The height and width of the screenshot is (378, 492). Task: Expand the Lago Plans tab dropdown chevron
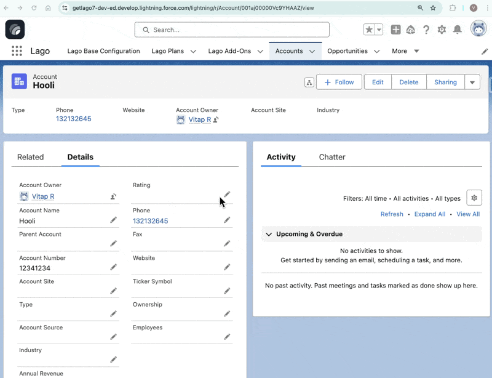pyautogui.click(x=193, y=51)
